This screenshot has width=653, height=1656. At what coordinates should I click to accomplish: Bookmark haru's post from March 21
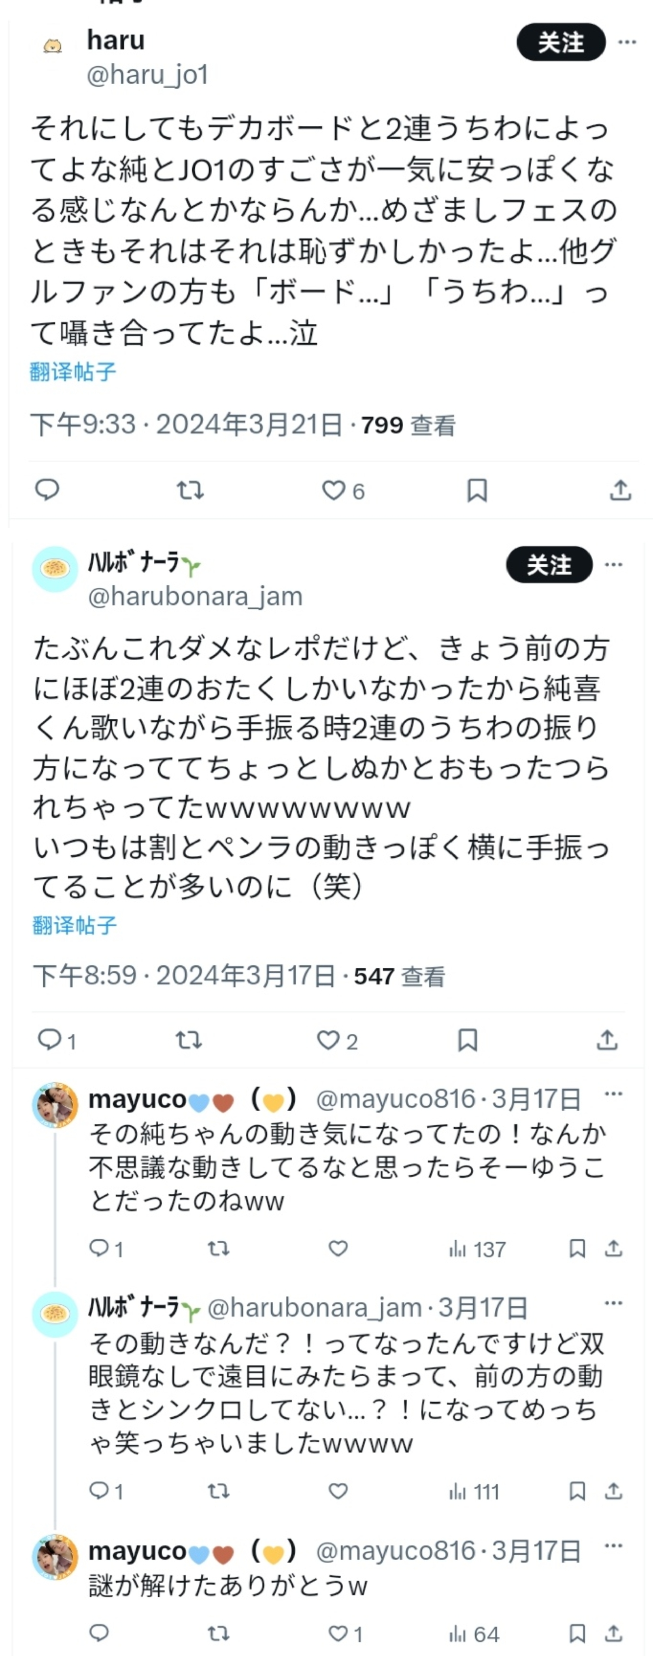(x=476, y=491)
